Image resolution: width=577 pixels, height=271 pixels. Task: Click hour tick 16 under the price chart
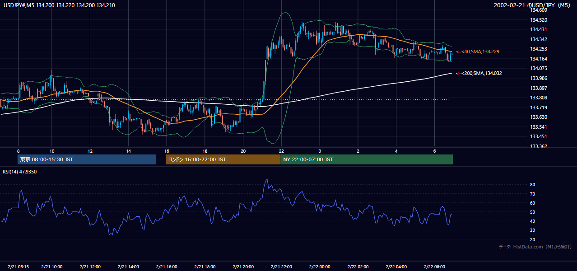tap(167, 151)
